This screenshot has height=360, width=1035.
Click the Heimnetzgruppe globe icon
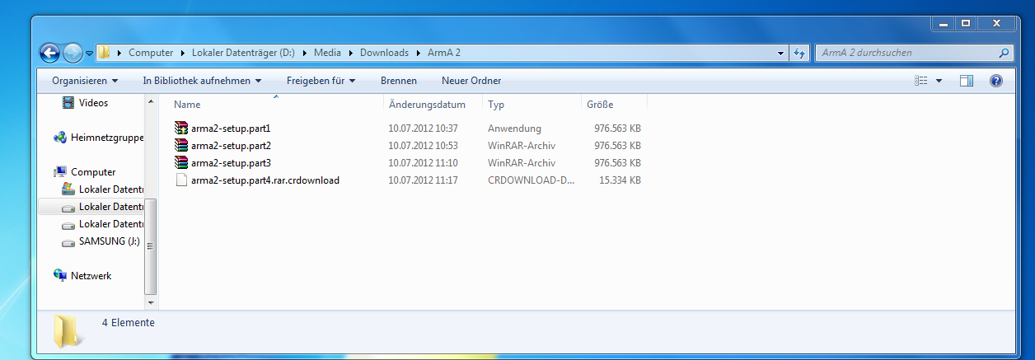pos(59,138)
